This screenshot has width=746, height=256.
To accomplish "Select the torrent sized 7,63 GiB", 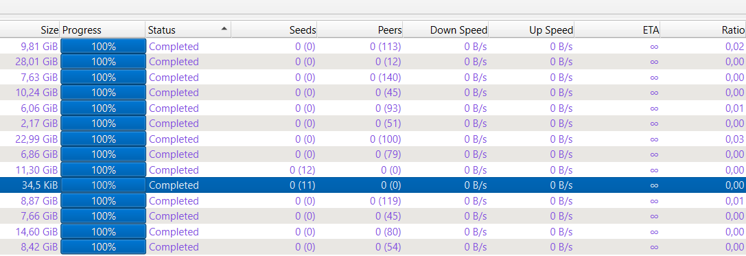I will click(x=373, y=77).
